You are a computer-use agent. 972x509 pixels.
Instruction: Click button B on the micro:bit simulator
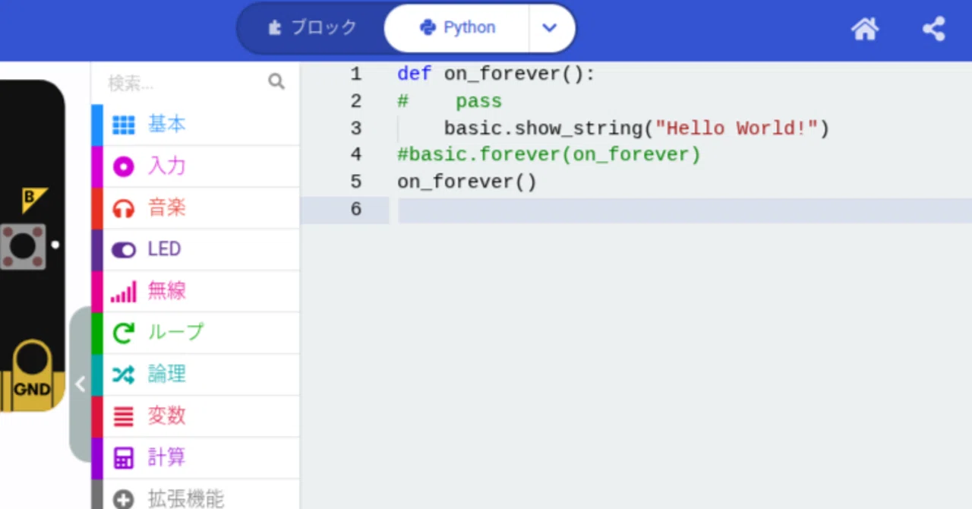[23, 246]
